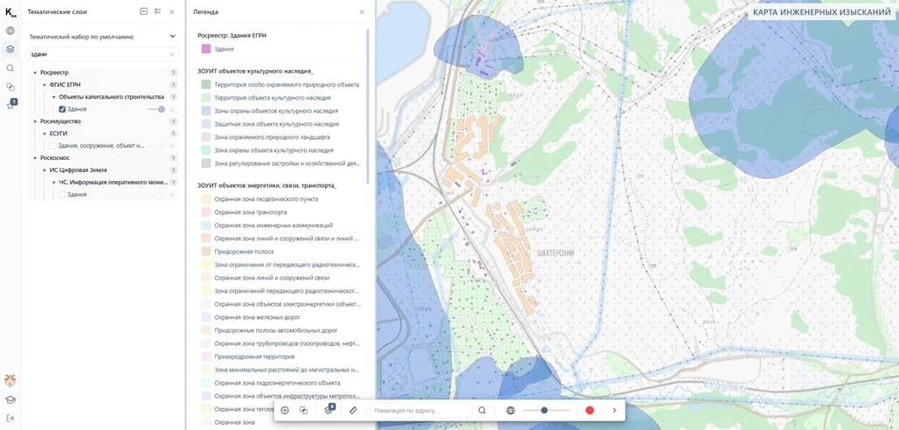The width and height of the screenshot is (899, 430).
Task: Click the collapse-all icon in Тематические слои header
Action: coord(144,11)
